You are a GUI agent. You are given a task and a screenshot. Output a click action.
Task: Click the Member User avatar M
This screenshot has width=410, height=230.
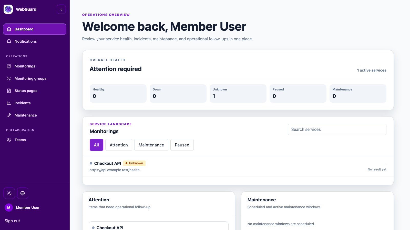9,208
